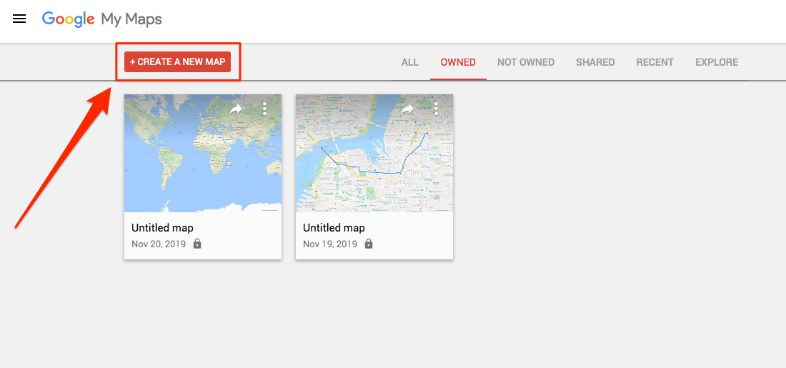Click lock icon on Nov 20 map
Screen dimensions: 786x368
pyautogui.click(x=197, y=244)
